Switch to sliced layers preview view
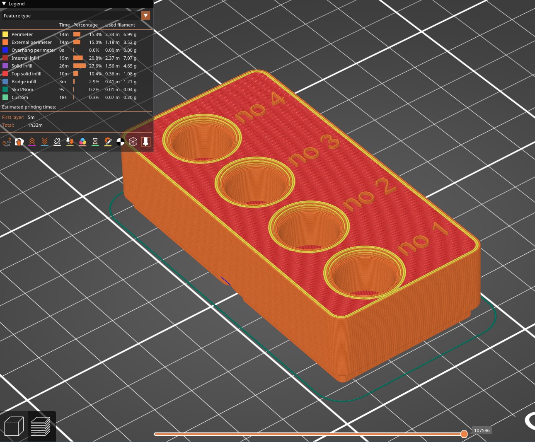The width and height of the screenshot is (535, 442). click(x=41, y=426)
